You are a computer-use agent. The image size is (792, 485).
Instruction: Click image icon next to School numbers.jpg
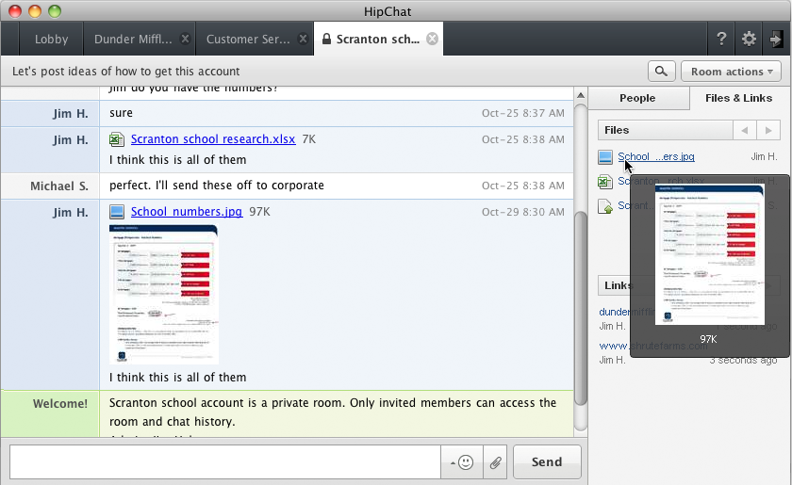coord(117,212)
